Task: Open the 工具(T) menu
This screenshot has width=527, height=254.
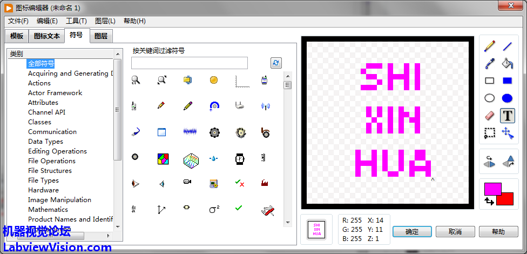Action: tap(76, 21)
